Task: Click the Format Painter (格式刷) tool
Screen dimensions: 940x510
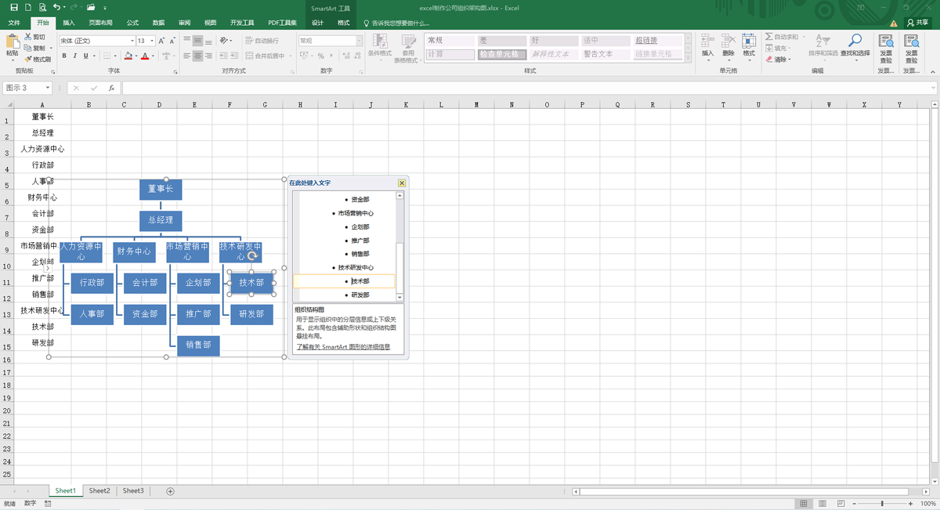Action: 37,59
